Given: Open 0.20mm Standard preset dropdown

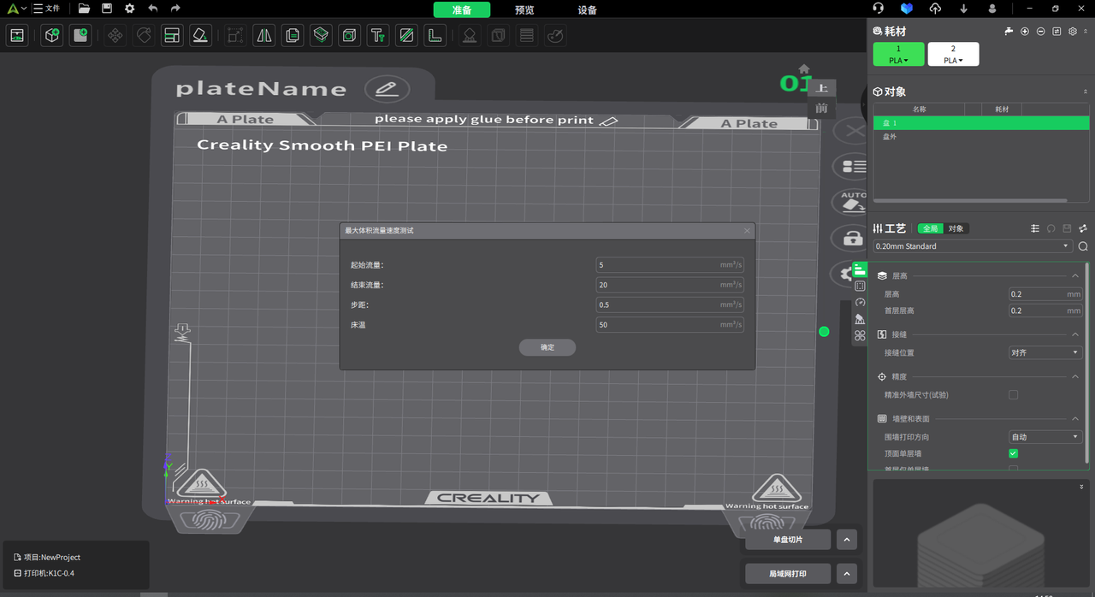Looking at the screenshot, I should point(972,246).
